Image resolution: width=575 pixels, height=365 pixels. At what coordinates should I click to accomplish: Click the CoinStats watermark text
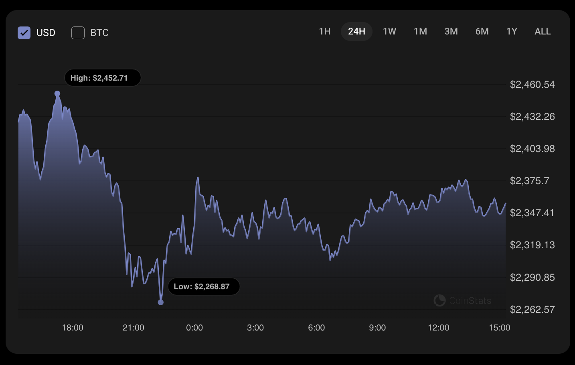pyautogui.click(x=470, y=300)
